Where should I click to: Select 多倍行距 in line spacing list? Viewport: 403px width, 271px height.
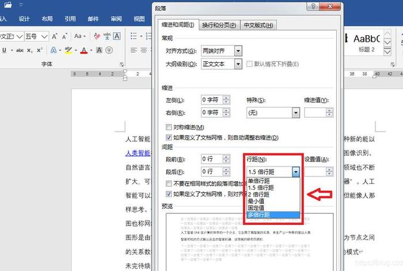[273, 214]
